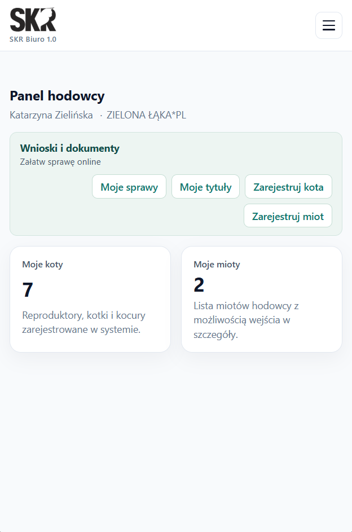Click cattery name ZIELONA ŁĄKA*PL
Viewport: 352px width, 532px height.
tap(146, 115)
